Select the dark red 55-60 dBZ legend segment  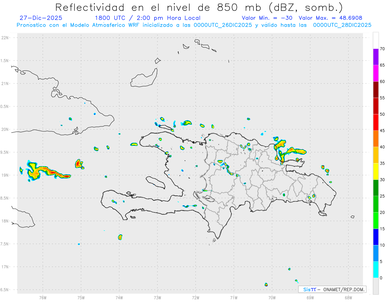[376, 90]
